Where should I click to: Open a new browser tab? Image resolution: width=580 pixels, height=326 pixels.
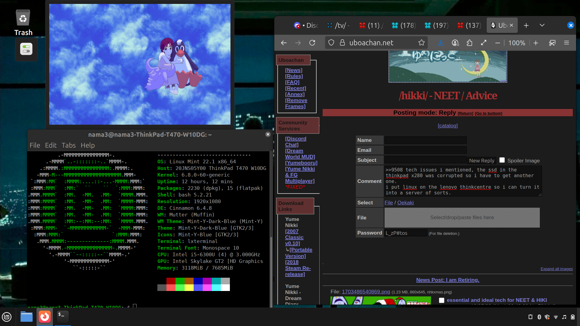[x=526, y=25]
